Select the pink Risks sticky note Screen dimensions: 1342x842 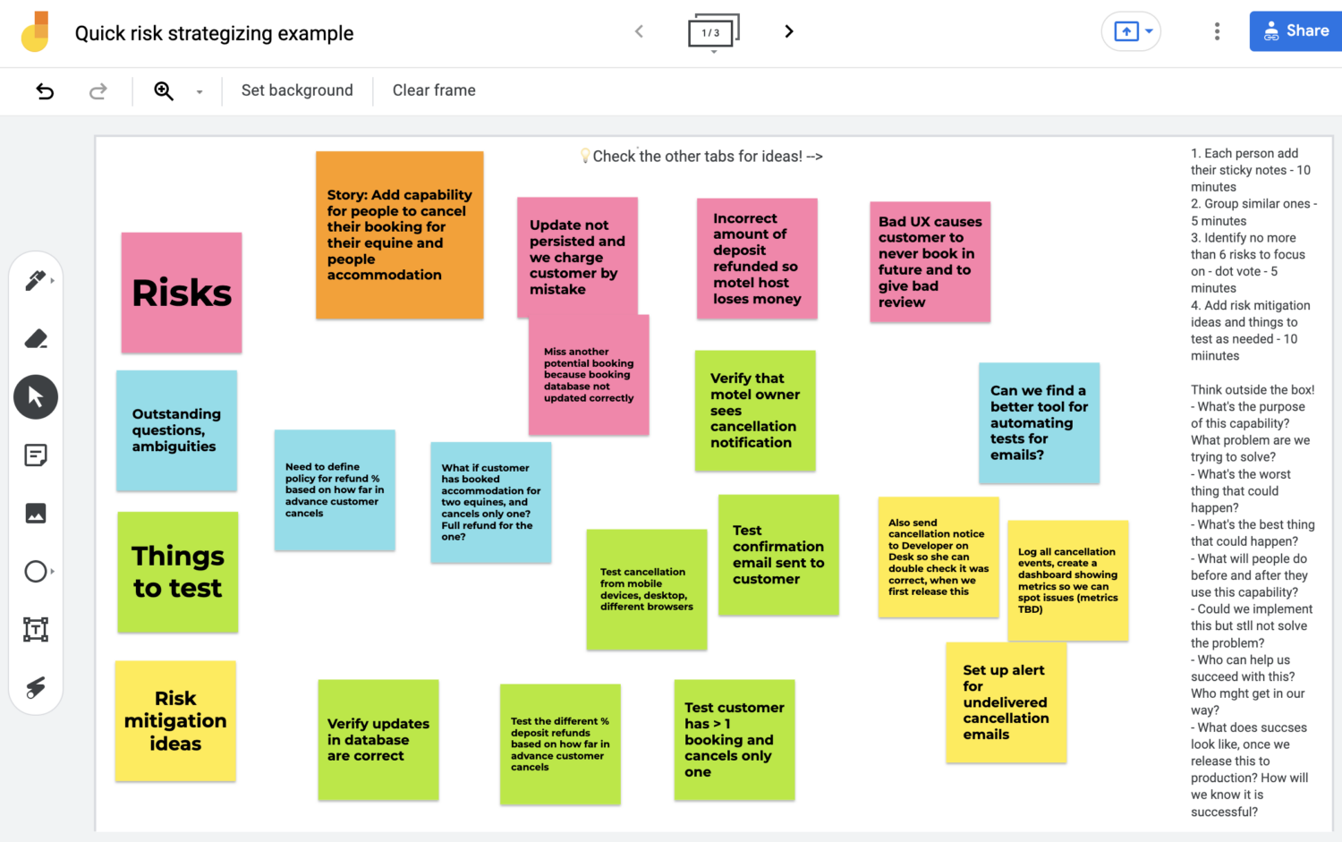182,293
